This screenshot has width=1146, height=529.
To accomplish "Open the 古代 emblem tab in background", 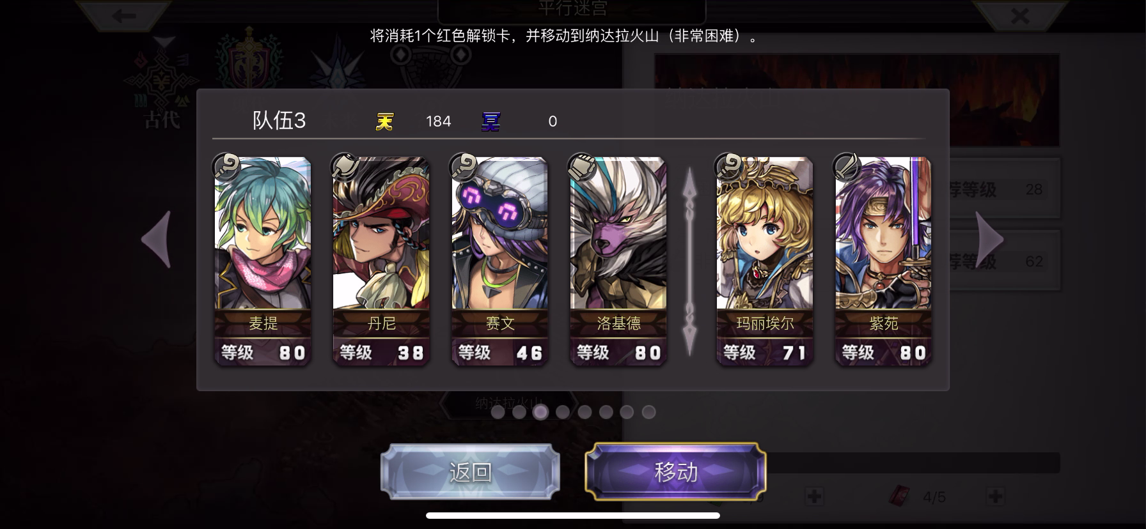I will (x=162, y=84).
